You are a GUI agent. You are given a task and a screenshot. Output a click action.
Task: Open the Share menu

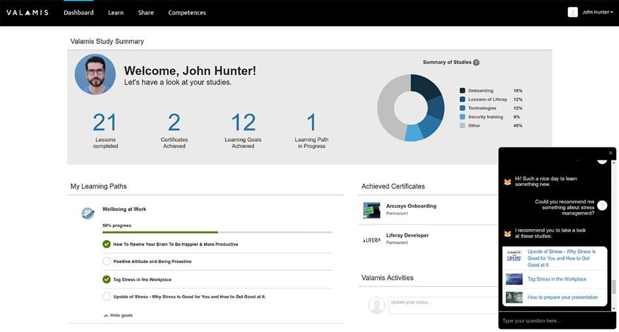point(146,12)
